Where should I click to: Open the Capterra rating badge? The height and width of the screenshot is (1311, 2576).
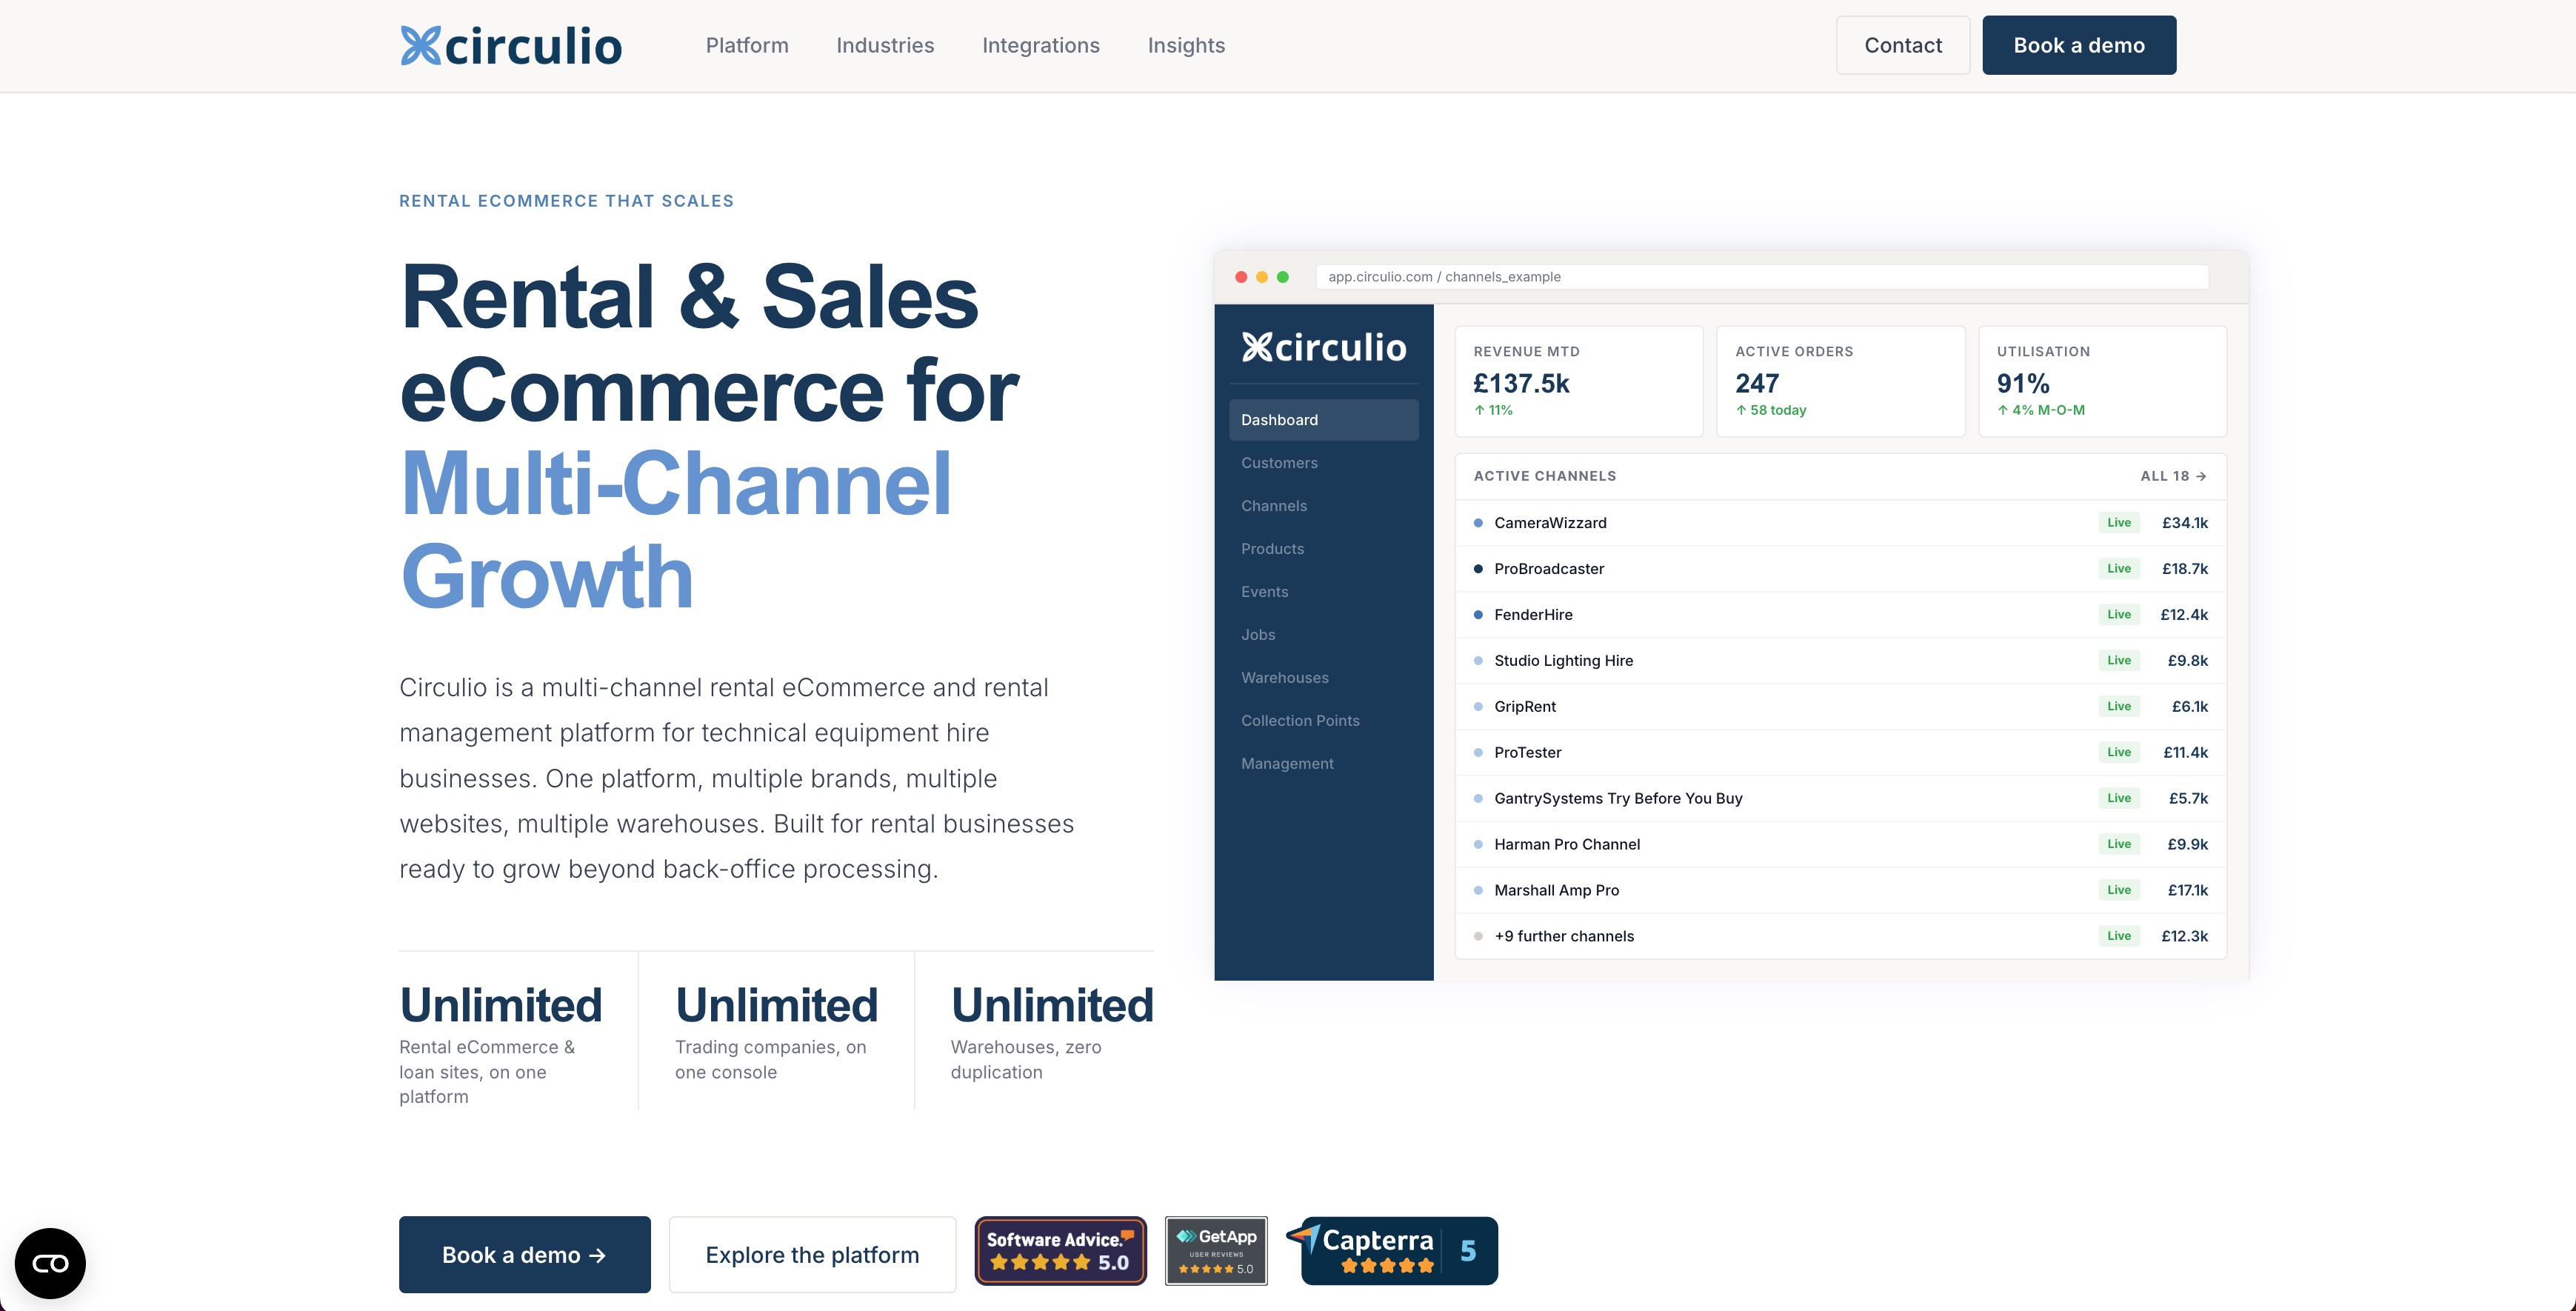[1392, 1251]
